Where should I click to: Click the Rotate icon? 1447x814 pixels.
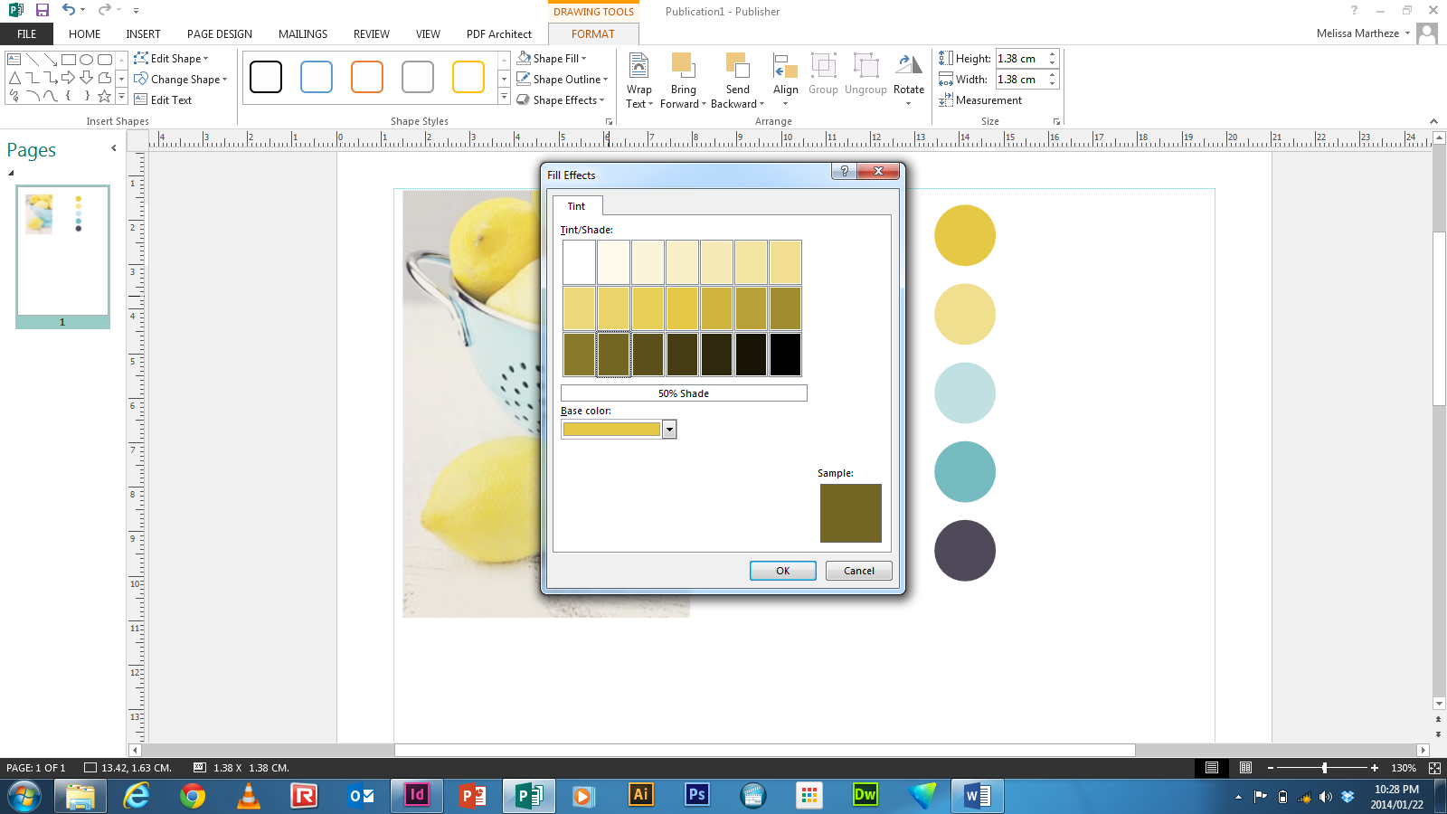pos(909,79)
